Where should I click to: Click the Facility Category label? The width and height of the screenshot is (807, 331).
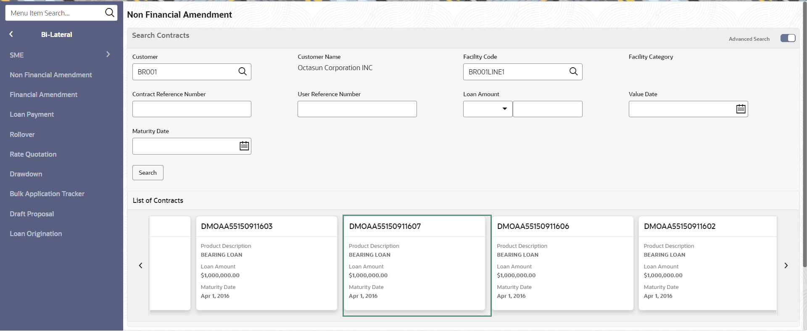pyautogui.click(x=651, y=57)
